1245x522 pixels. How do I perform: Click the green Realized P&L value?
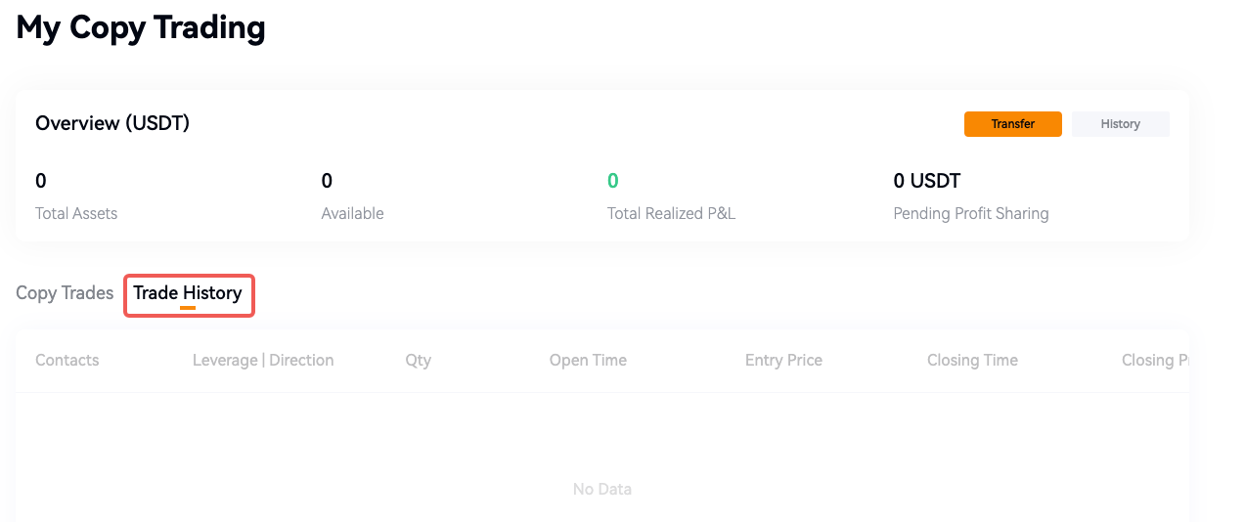click(613, 181)
